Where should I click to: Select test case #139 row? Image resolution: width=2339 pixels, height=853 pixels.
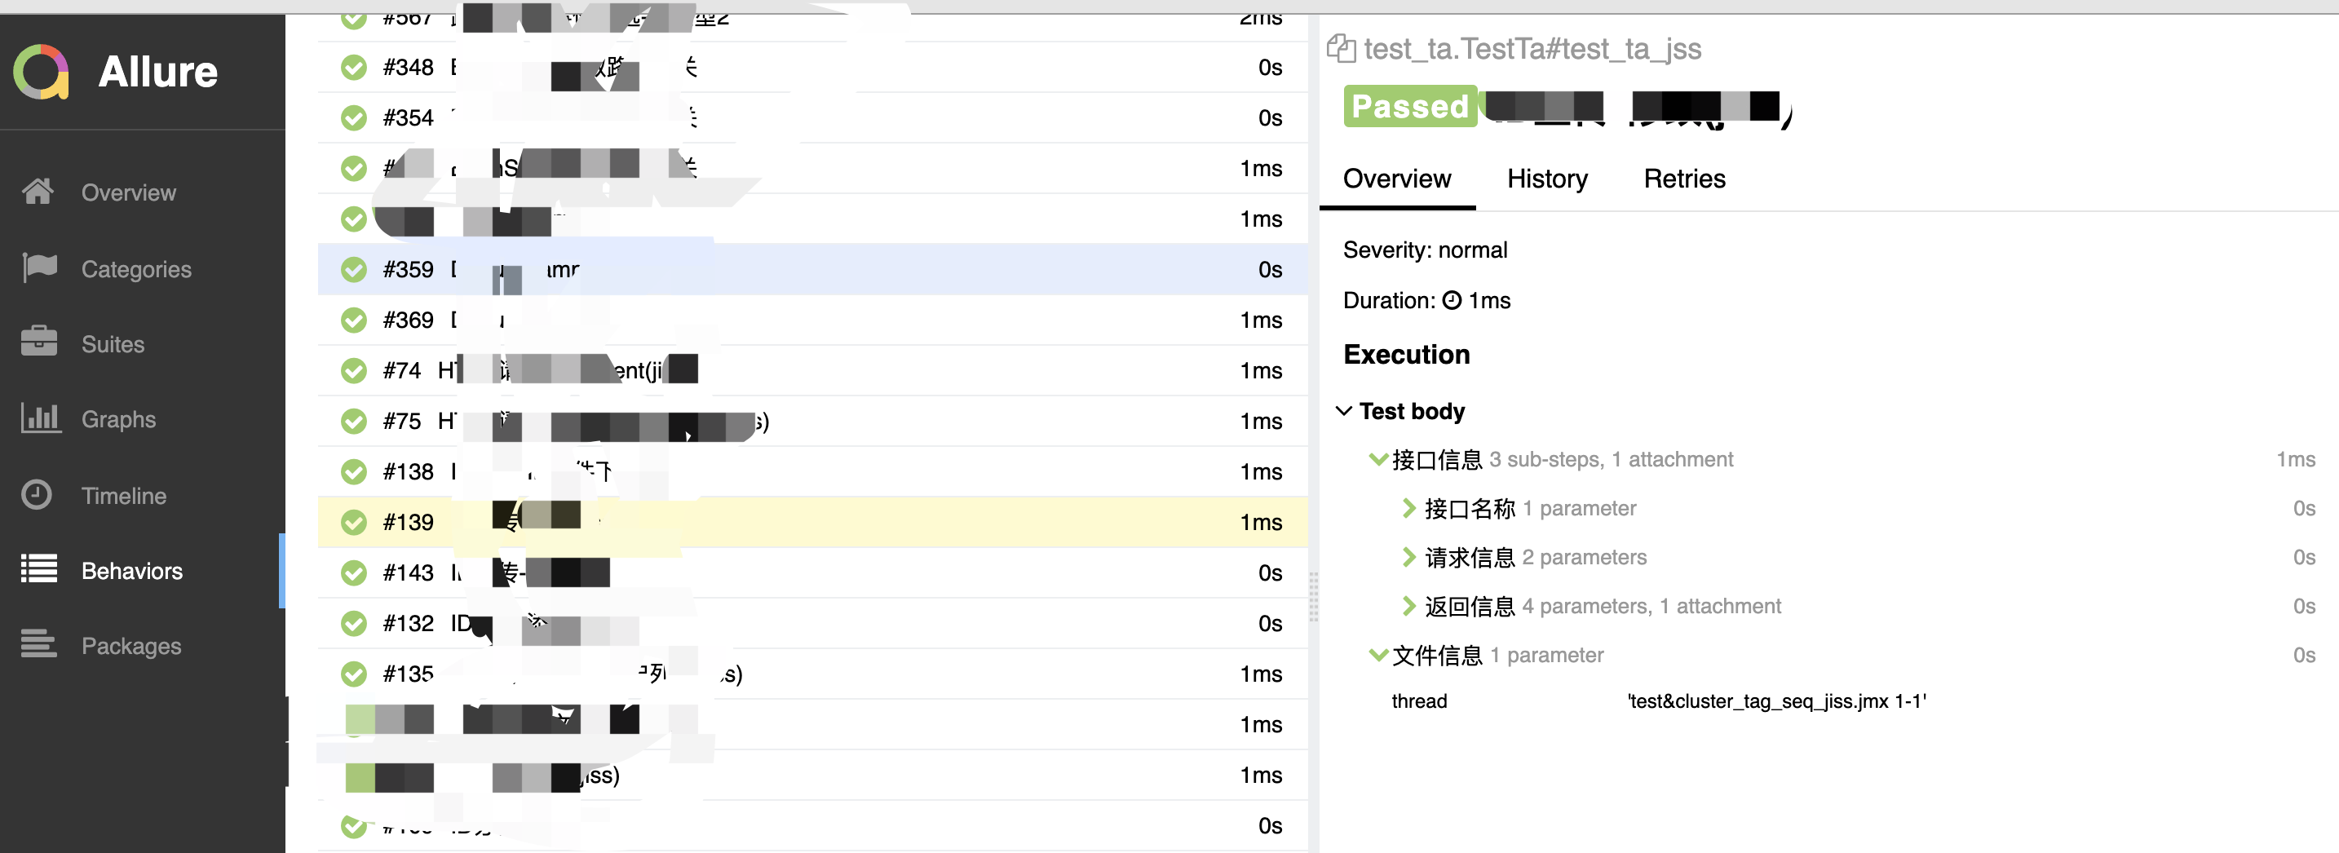point(812,522)
